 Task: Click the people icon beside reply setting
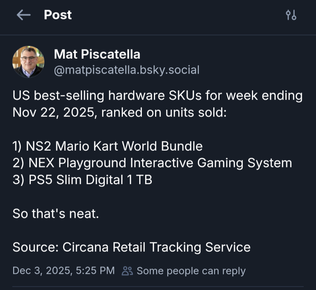pos(127,271)
